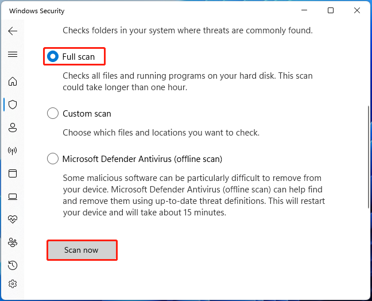Open Virus & threat protection shield icon
The width and height of the screenshot is (372, 301).
pos(13,105)
